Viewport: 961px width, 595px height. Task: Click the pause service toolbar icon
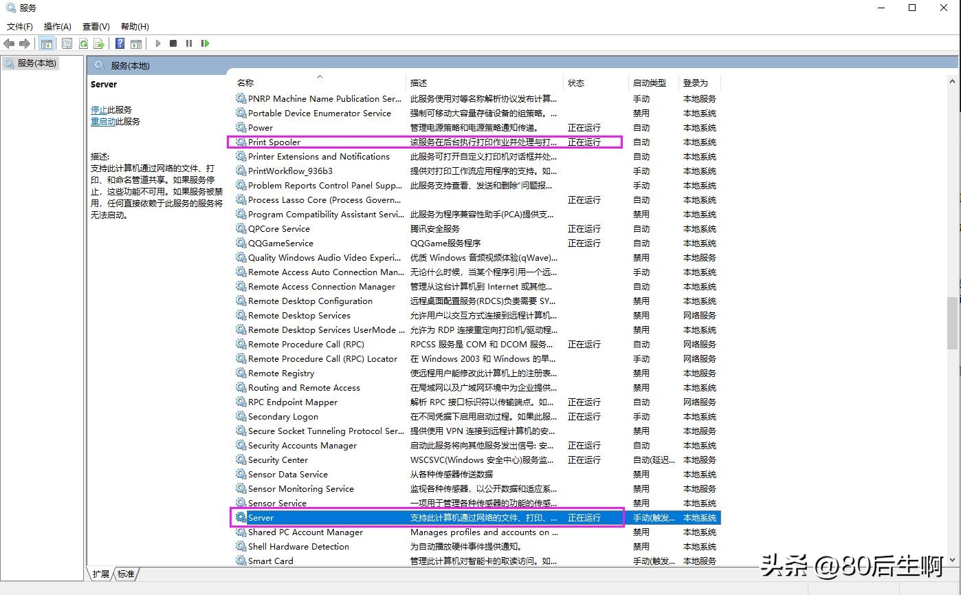click(x=188, y=43)
